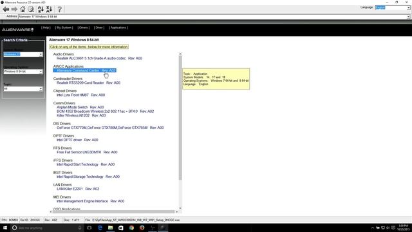Open BCM 4352 Broadcom Wireless driver link
412x232 pixels.
(x=105, y=111)
